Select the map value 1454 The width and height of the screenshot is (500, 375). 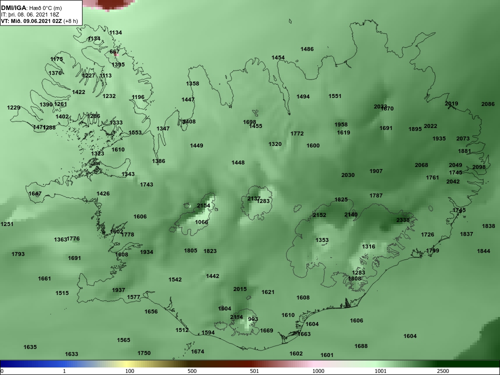[x=278, y=57]
